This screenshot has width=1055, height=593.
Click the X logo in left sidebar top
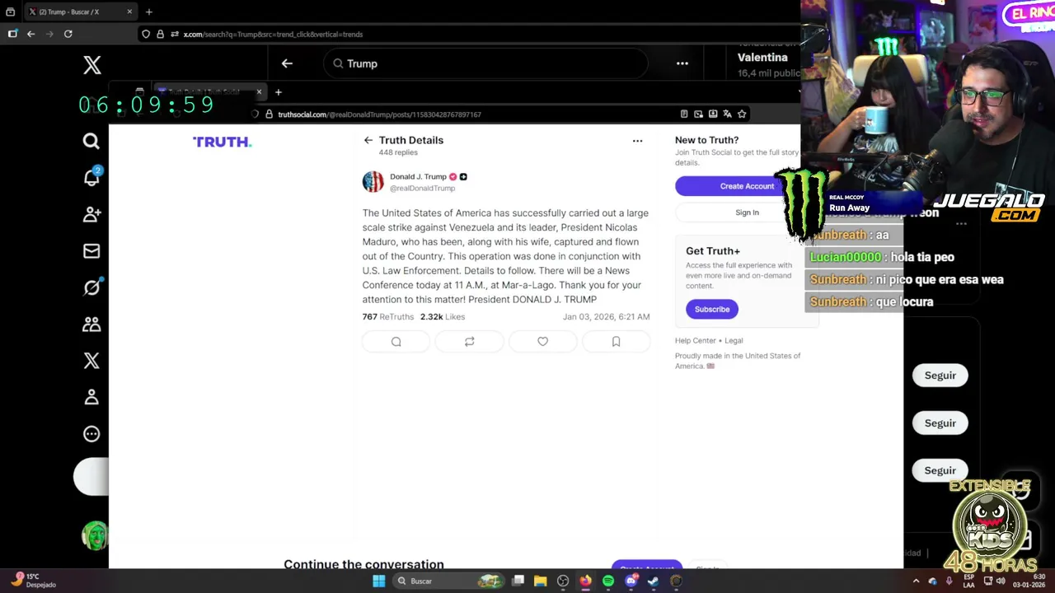(x=91, y=65)
